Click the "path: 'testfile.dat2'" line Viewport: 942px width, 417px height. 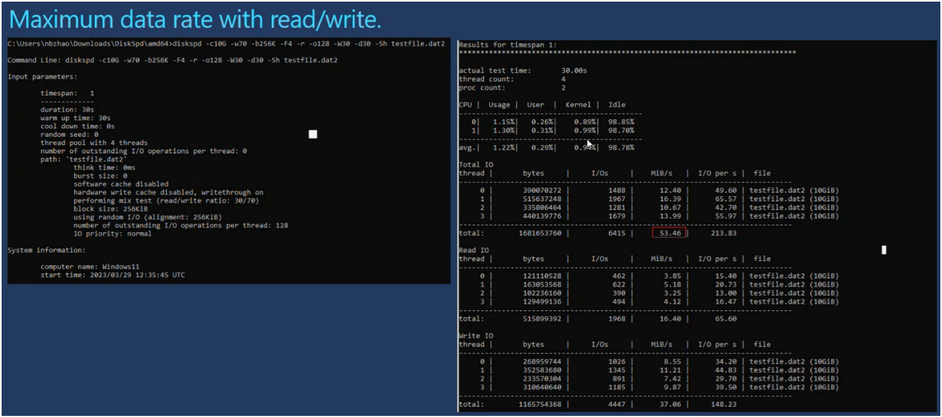pos(83,159)
